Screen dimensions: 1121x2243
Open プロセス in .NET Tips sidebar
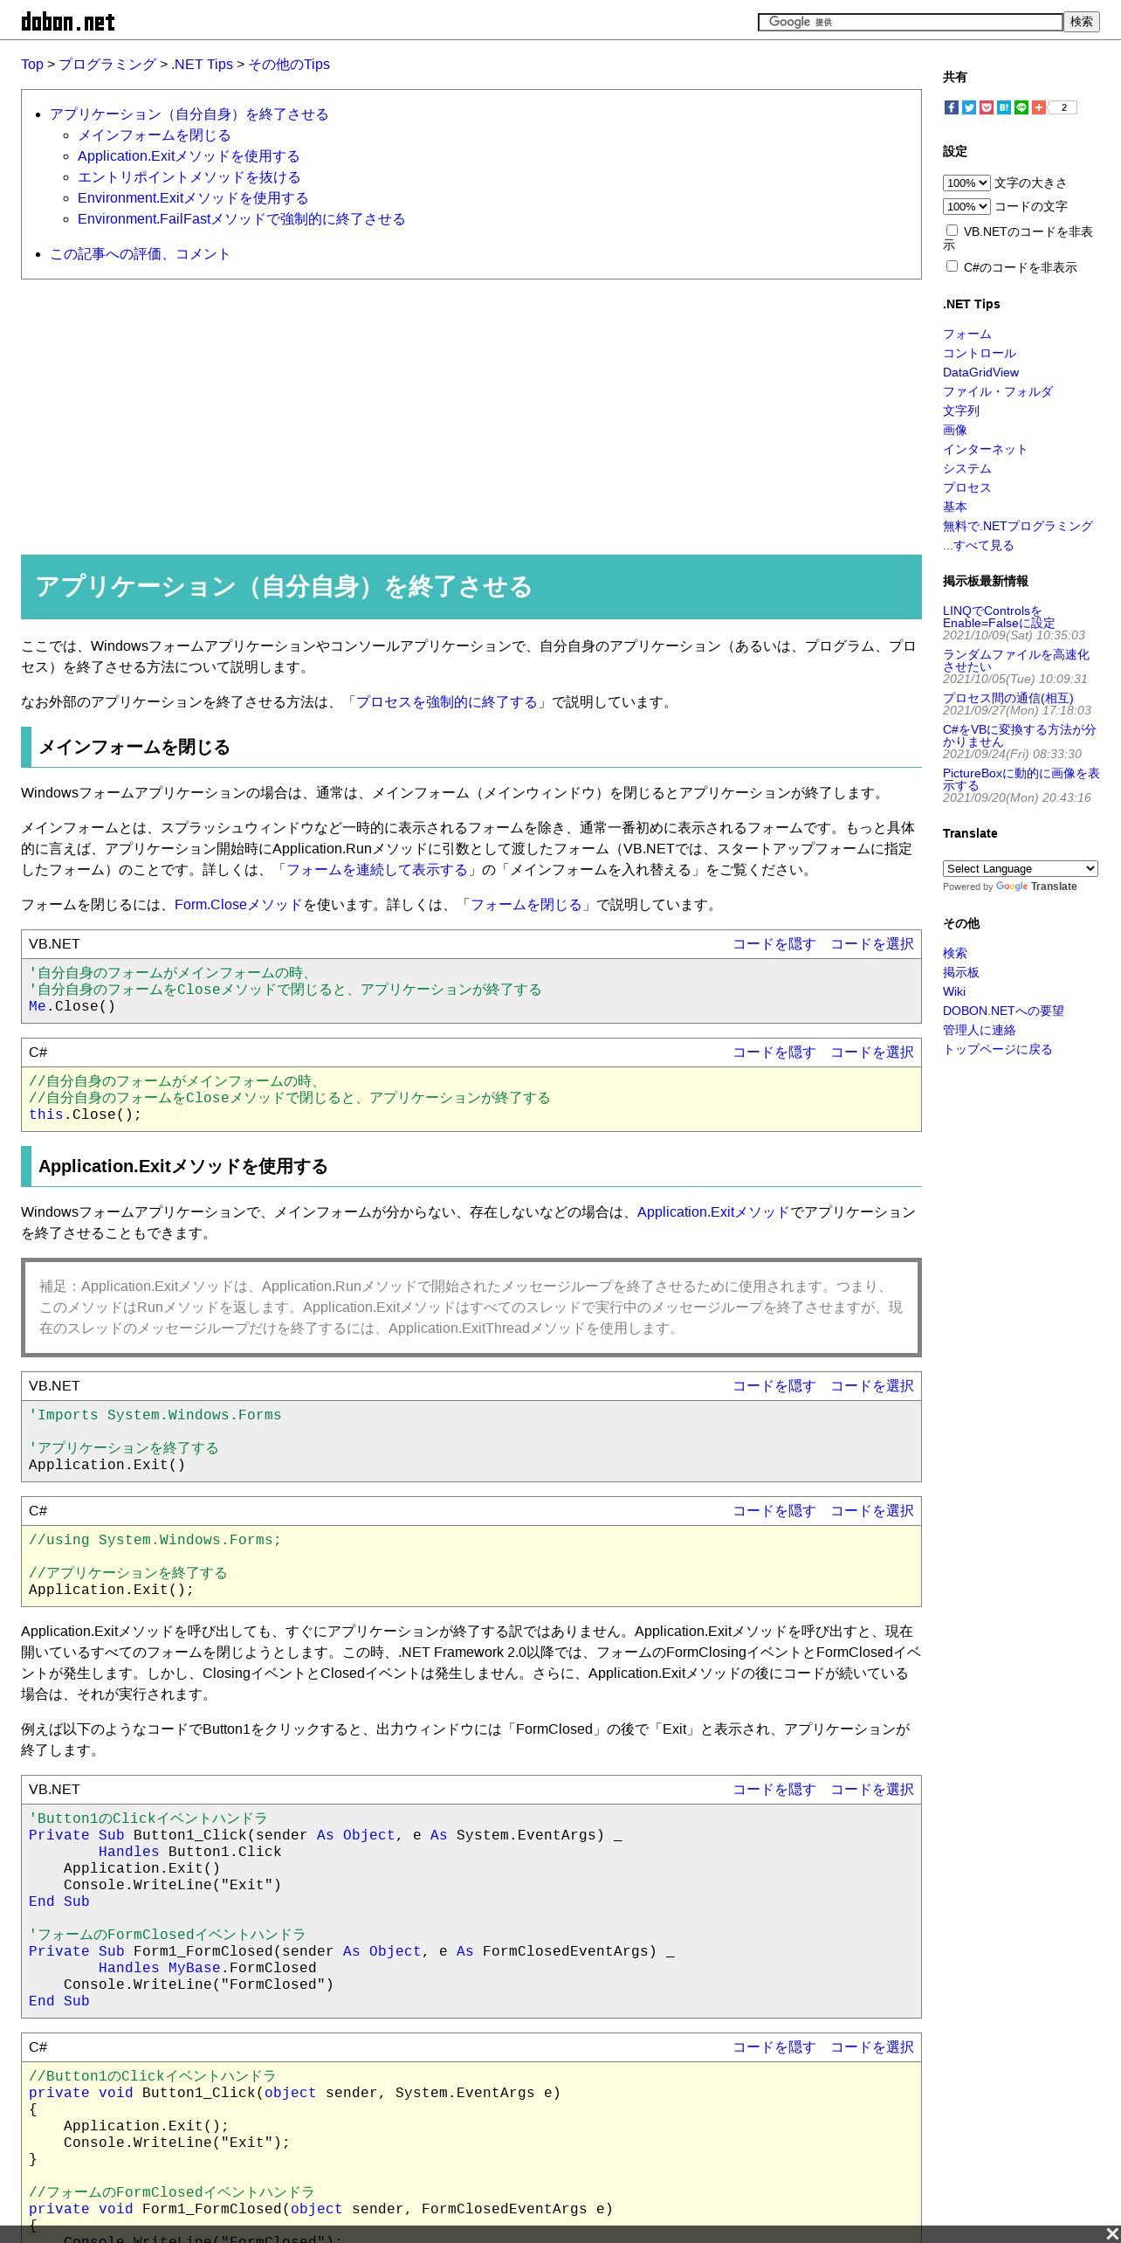click(967, 487)
